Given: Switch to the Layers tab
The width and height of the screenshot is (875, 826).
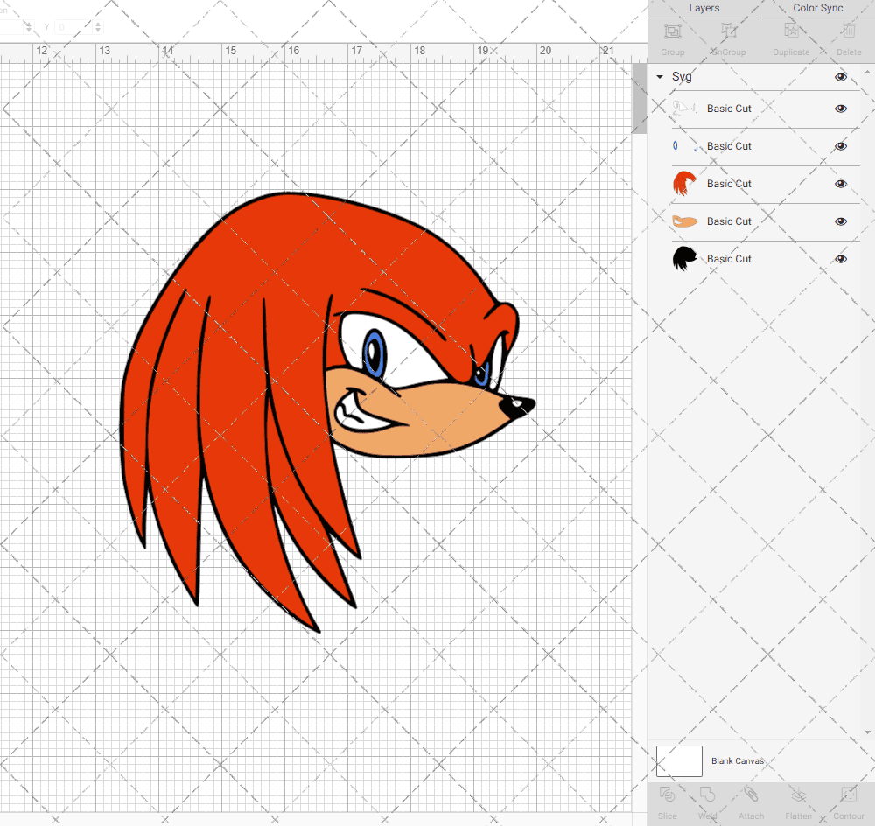Looking at the screenshot, I should coord(703,9).
